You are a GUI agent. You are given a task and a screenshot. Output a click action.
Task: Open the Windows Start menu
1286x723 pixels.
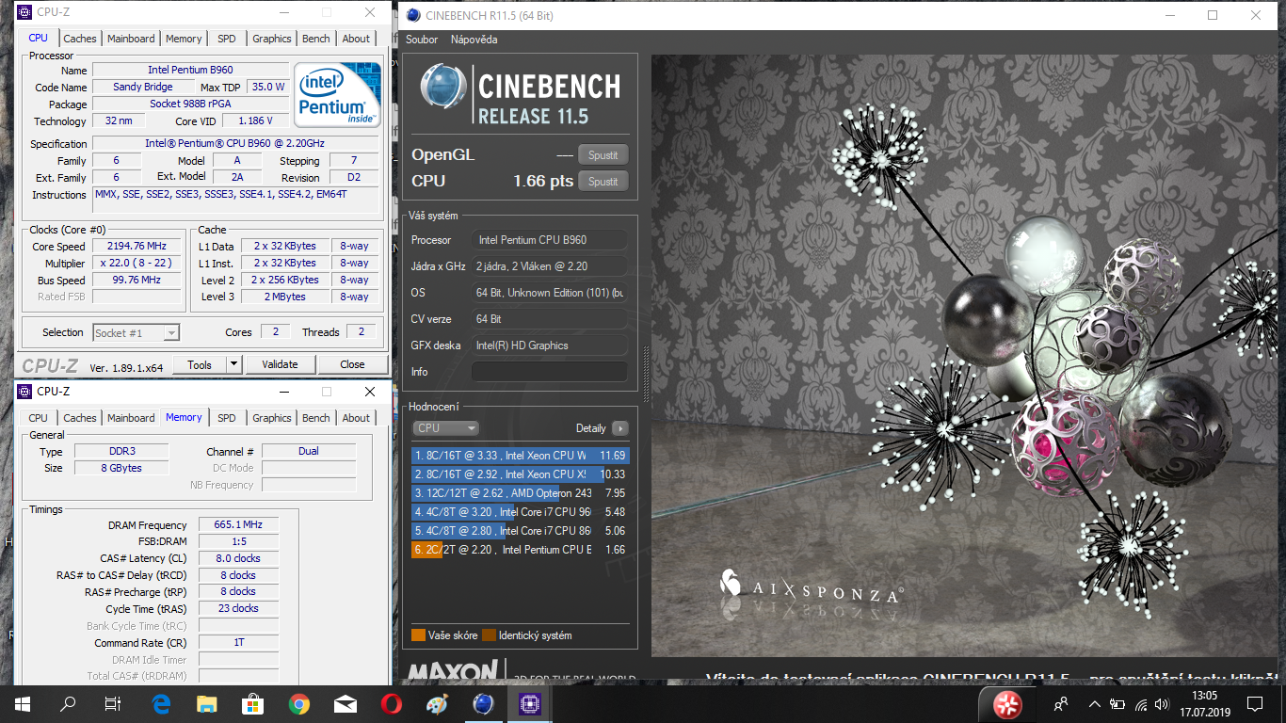pos(22,703)
